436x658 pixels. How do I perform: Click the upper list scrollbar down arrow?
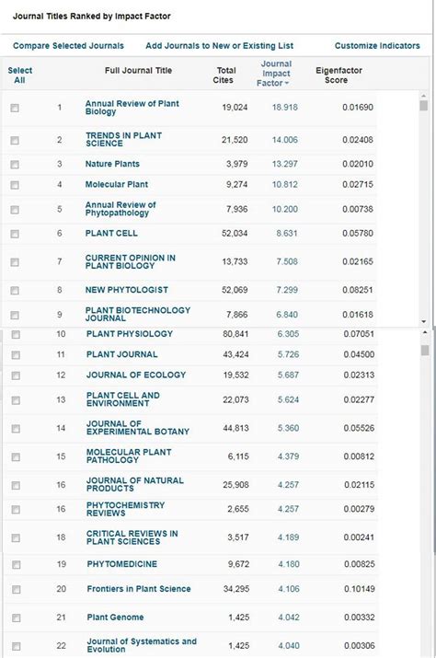pyautogui.click(x=423, y=322)
